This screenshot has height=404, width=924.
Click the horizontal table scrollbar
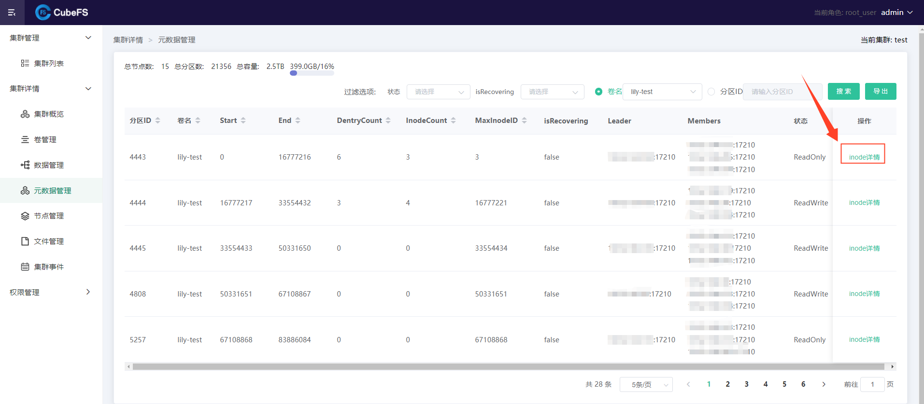click(509, 366)
